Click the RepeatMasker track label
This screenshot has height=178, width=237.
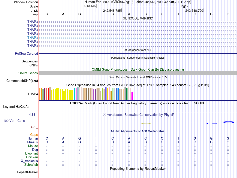click(27, 172)
